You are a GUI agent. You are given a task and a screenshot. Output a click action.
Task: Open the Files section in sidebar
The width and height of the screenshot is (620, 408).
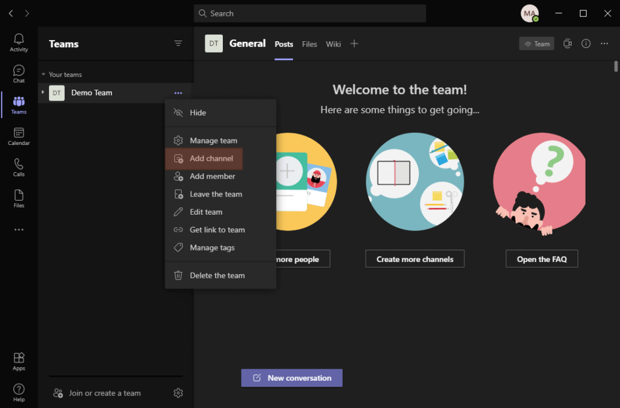coord(19,199)
